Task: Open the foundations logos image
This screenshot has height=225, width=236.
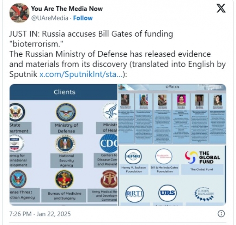Action: pyautogui.click(x=172, y=175)
